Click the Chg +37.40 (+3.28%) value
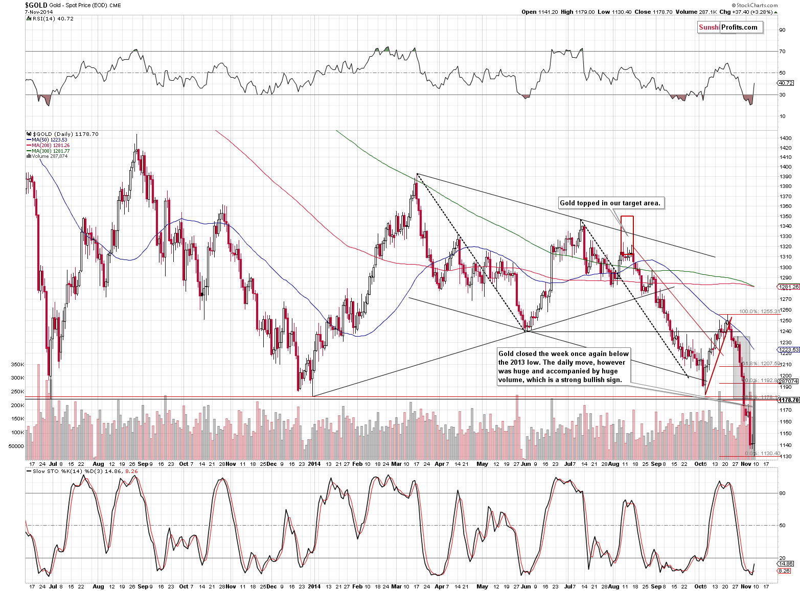Viewport: 800px width, 591px height. pyautogui.click(x=748, y=12)
